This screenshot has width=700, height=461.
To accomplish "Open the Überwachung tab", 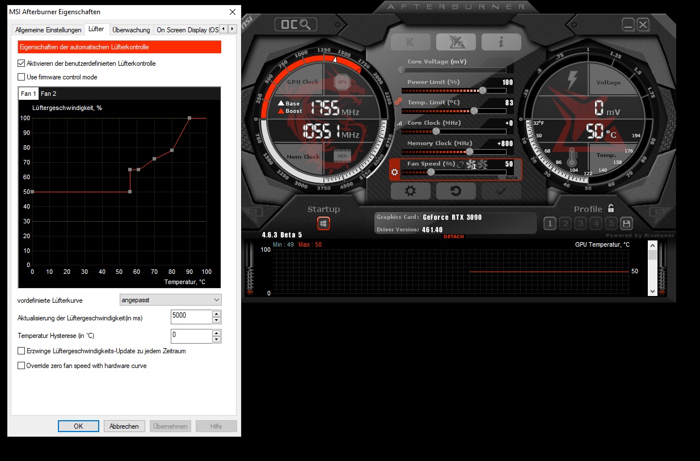I will [x=131, y=30].
